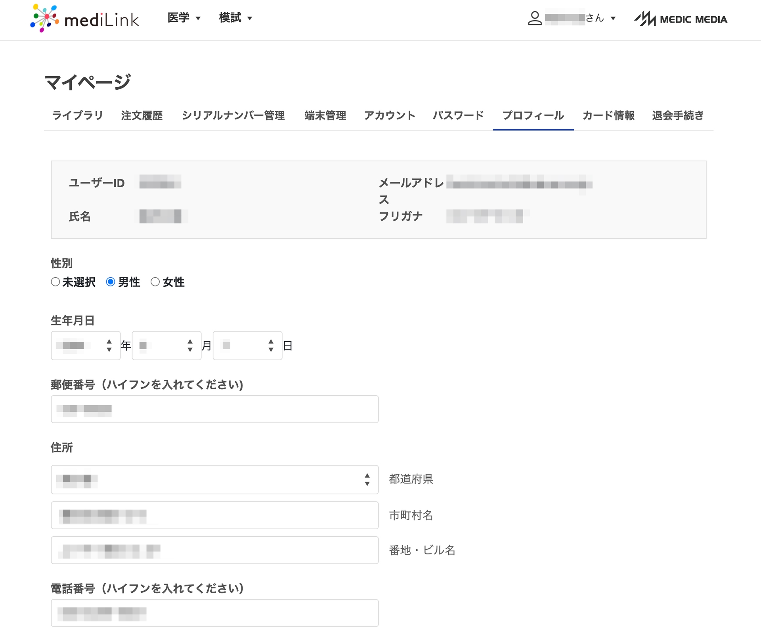Open the birth year selector
The image size is (761, 636).
coord(86,346)
